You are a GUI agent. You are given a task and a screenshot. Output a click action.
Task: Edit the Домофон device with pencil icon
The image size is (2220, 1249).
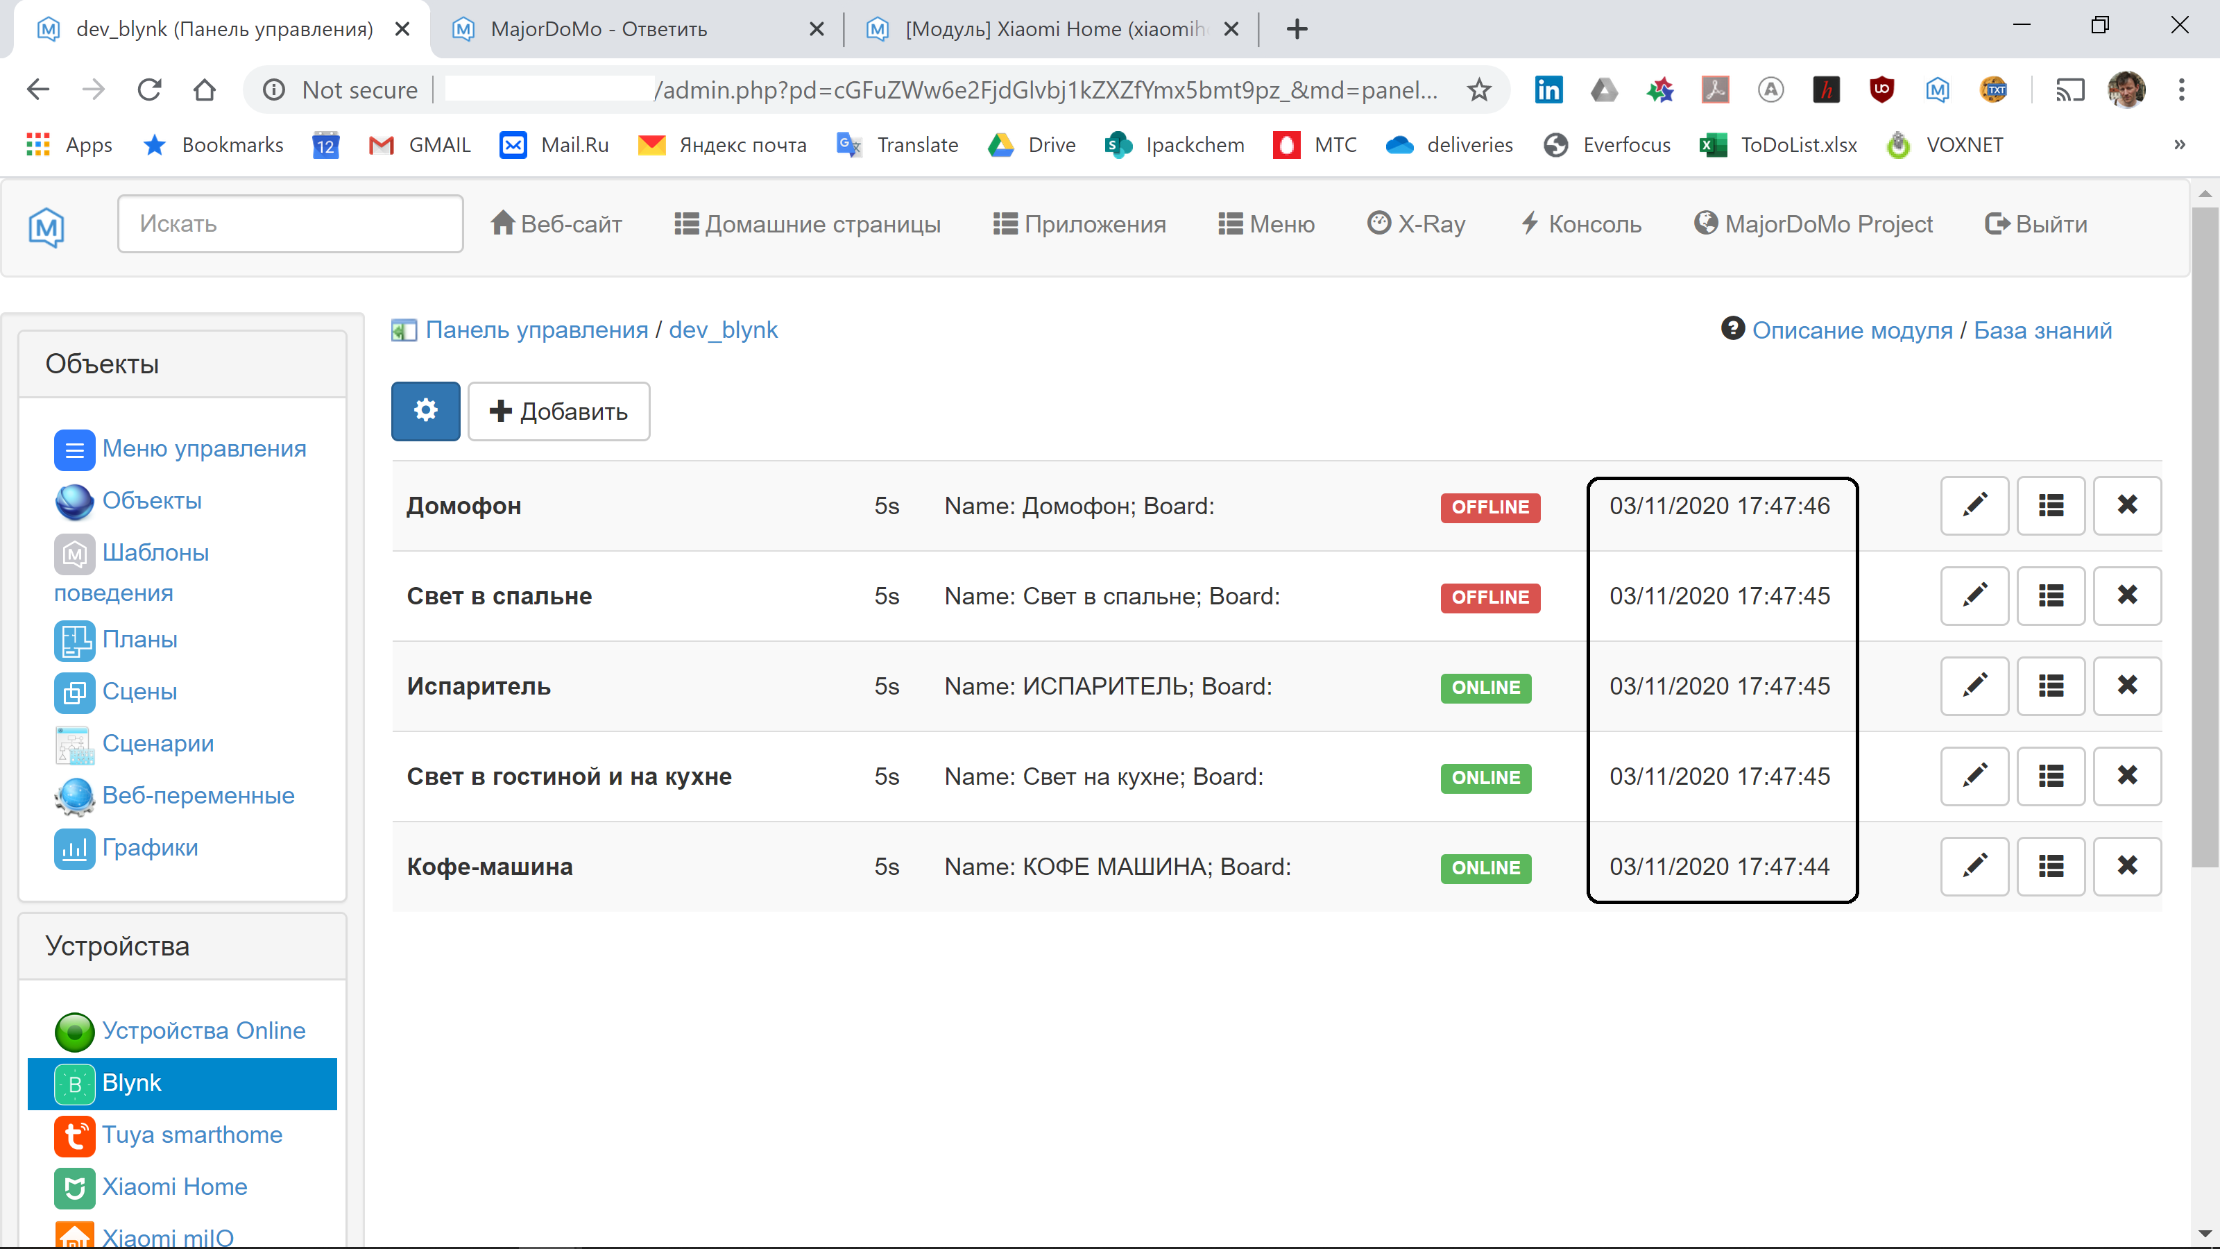[x=1974, y=505]
